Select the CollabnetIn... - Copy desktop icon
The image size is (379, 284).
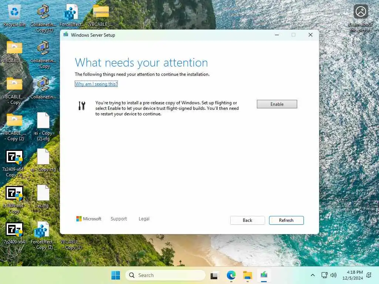(x=43, y=54)
